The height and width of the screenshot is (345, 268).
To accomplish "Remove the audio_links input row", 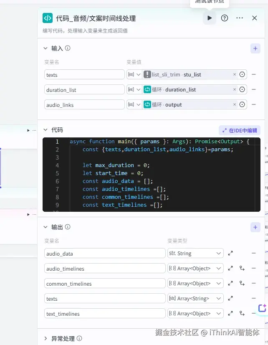I will pyautogui.click(x=254, y=104).
